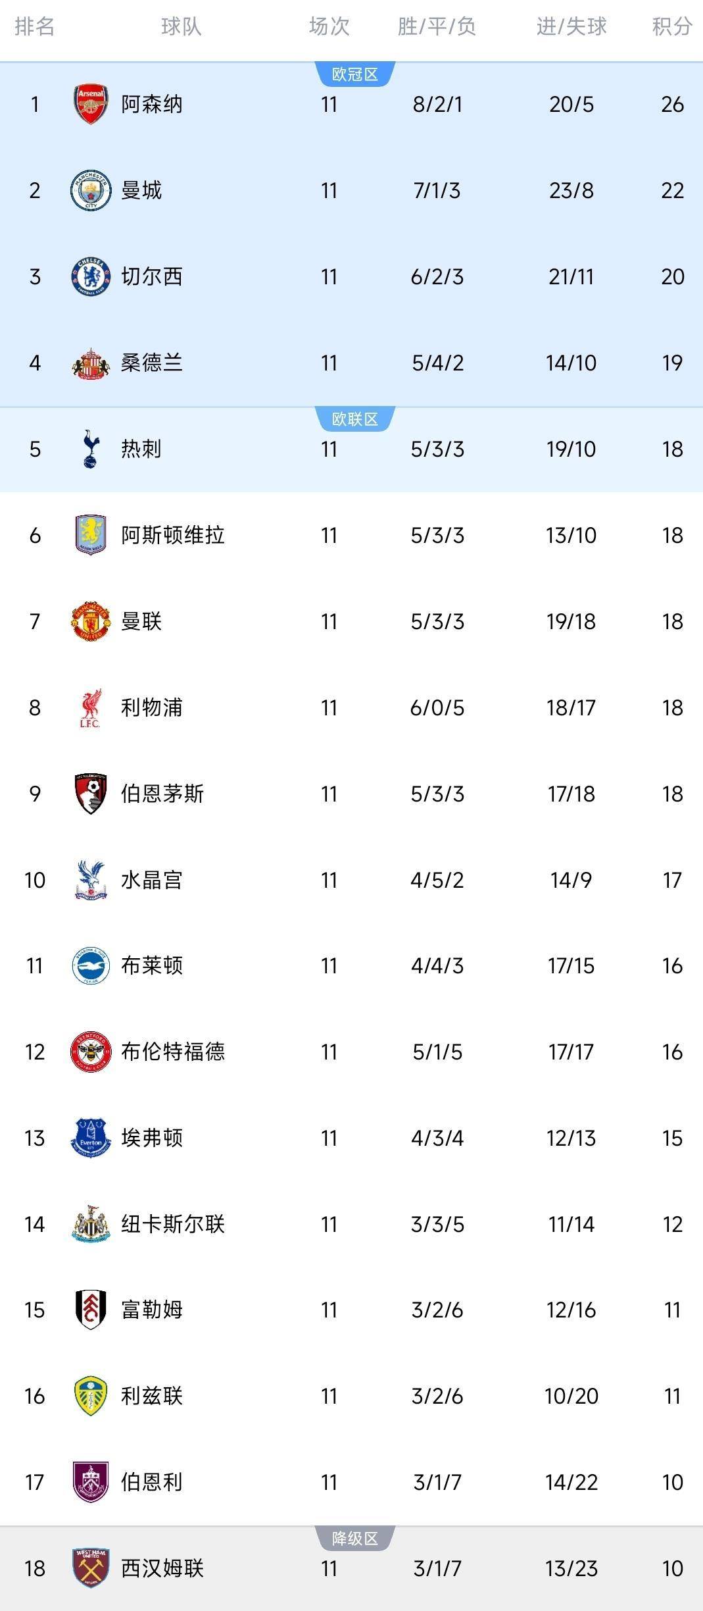The image size is (703, 1611).
Task: Click the Arsenal club crest
Action: (91, 104)
